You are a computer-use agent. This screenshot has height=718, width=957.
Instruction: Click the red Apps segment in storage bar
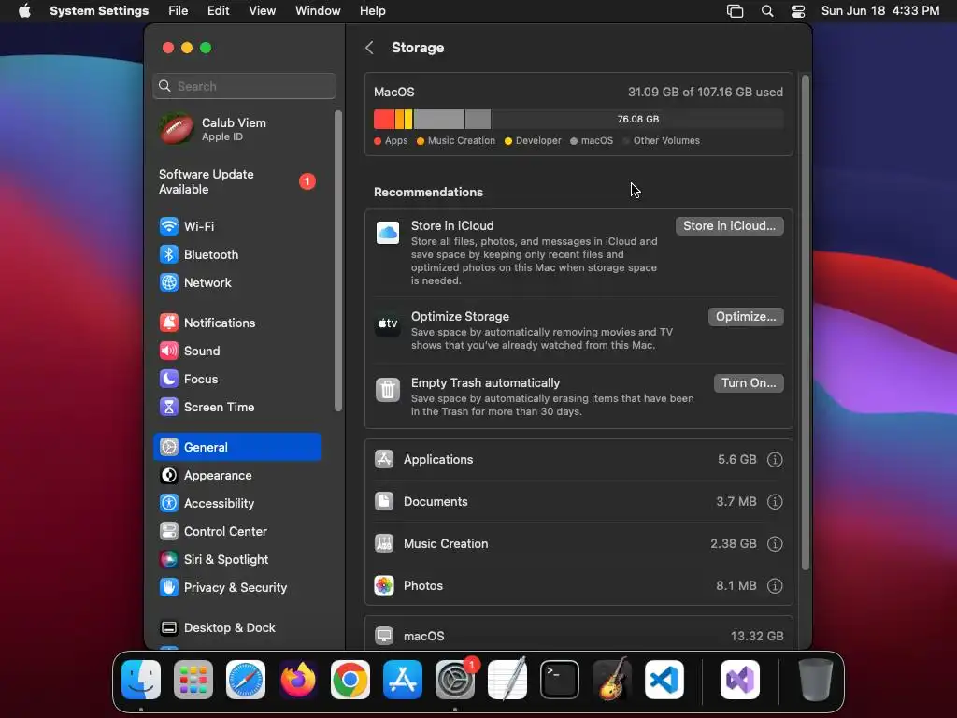pos(384,119)
